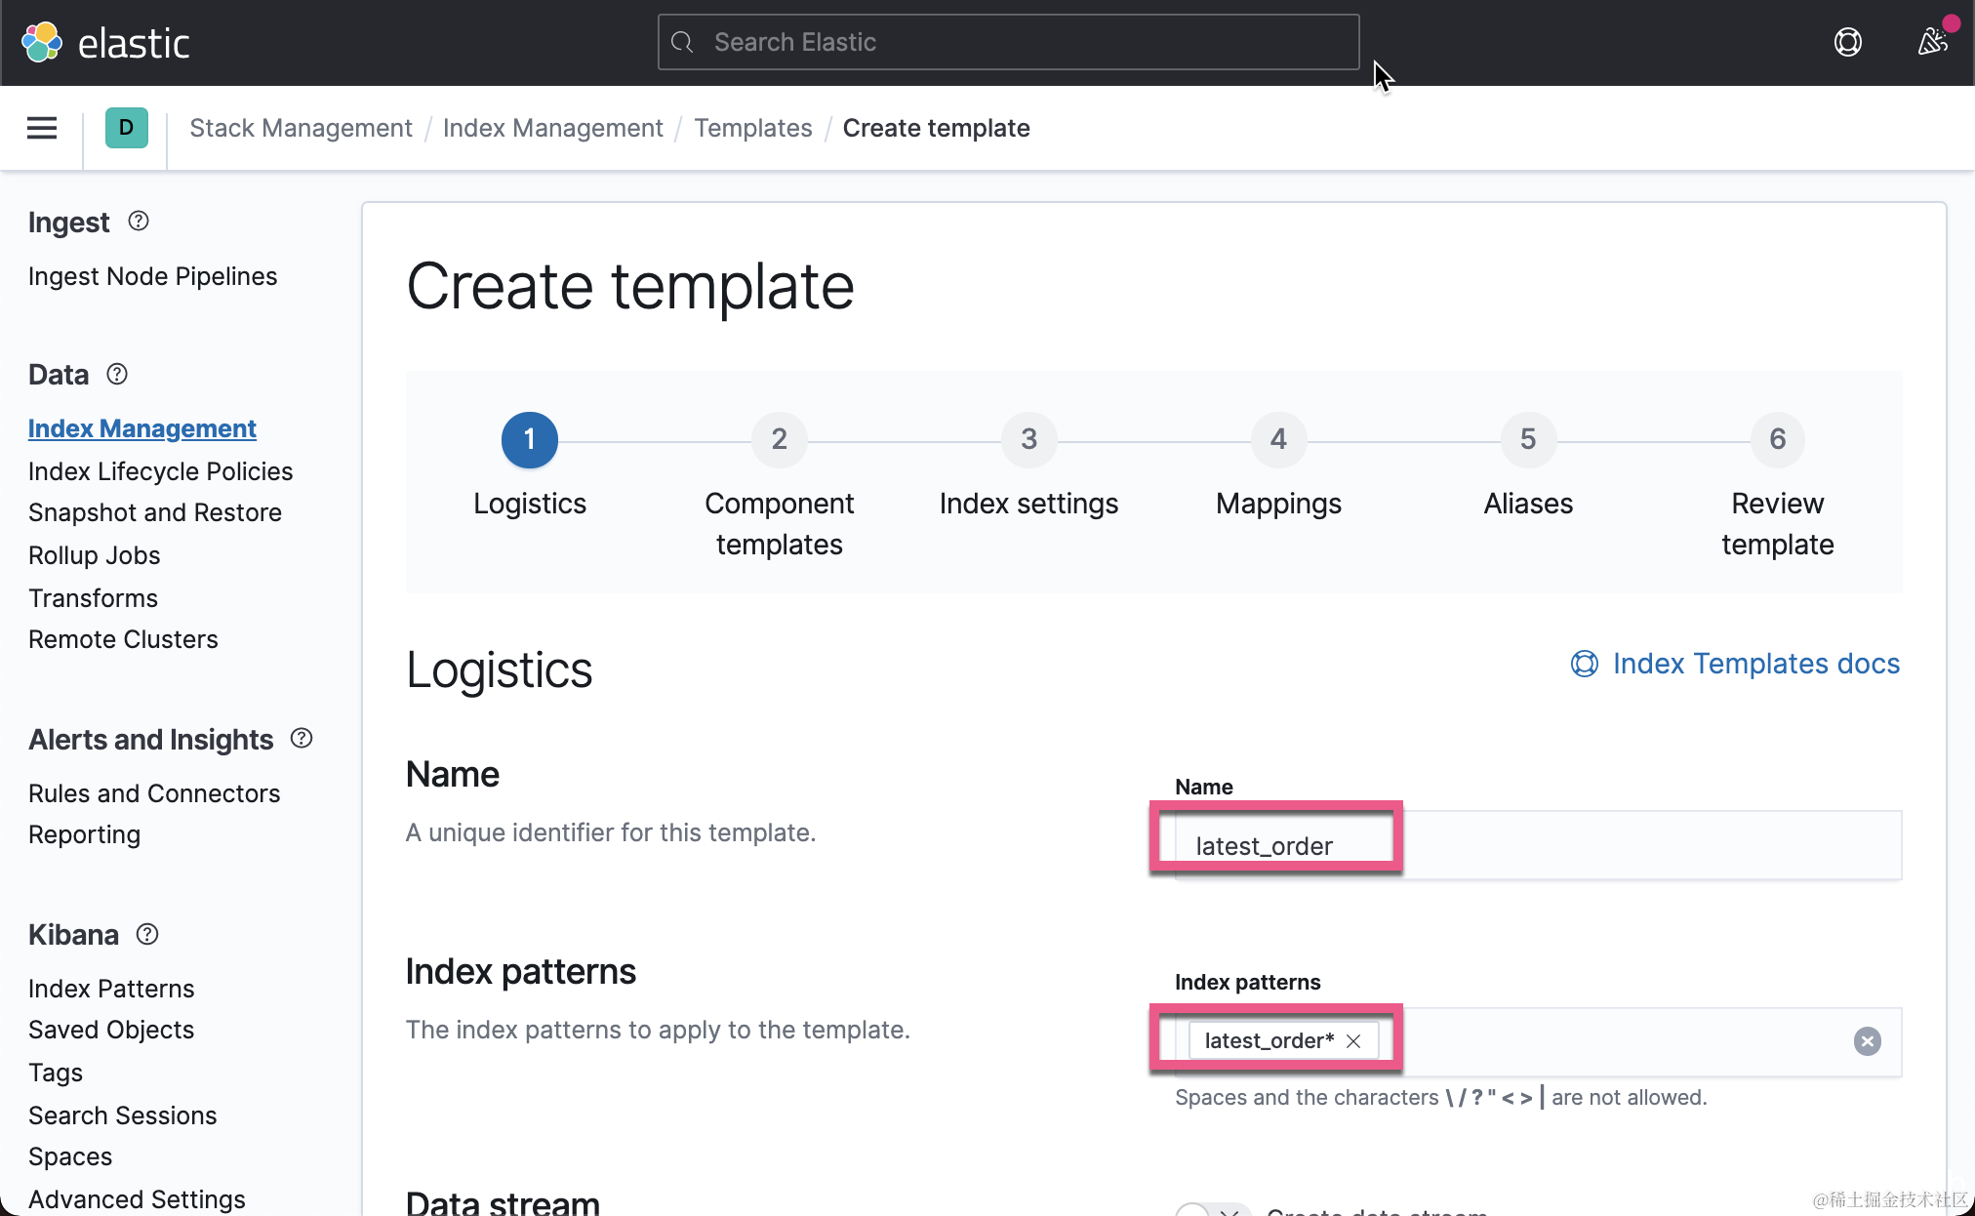Open the newsfeed celebration icon
The height and width of the screenshot is (1216, 1975).
(x=1932, y=42)
